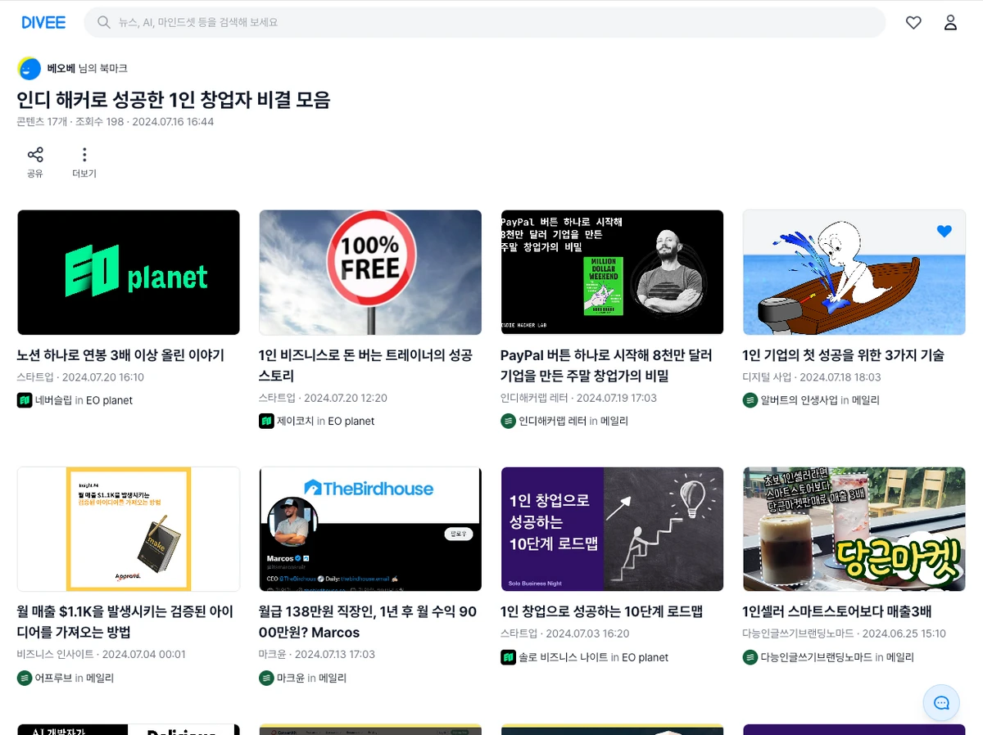Image resolution: width=983 pixels, height=735 pixels.
Task: Open title 월급 138만원 직장인 Marcos
Action: pos(368,622)
